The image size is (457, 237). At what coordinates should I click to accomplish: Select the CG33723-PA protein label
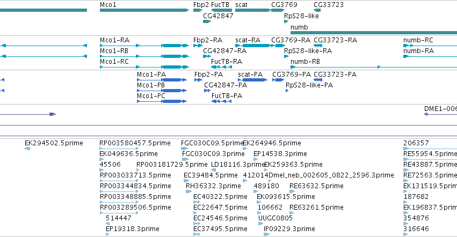click(x=335, y=74)
